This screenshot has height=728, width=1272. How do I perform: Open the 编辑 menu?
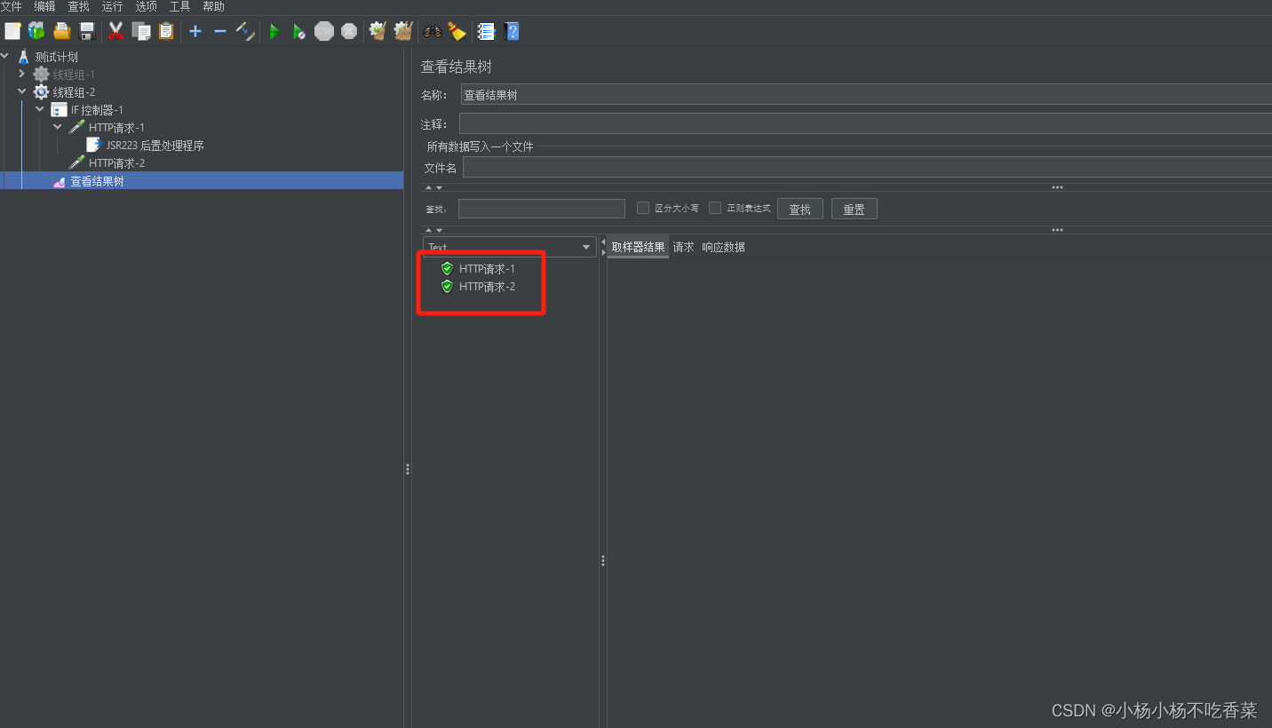44,6
